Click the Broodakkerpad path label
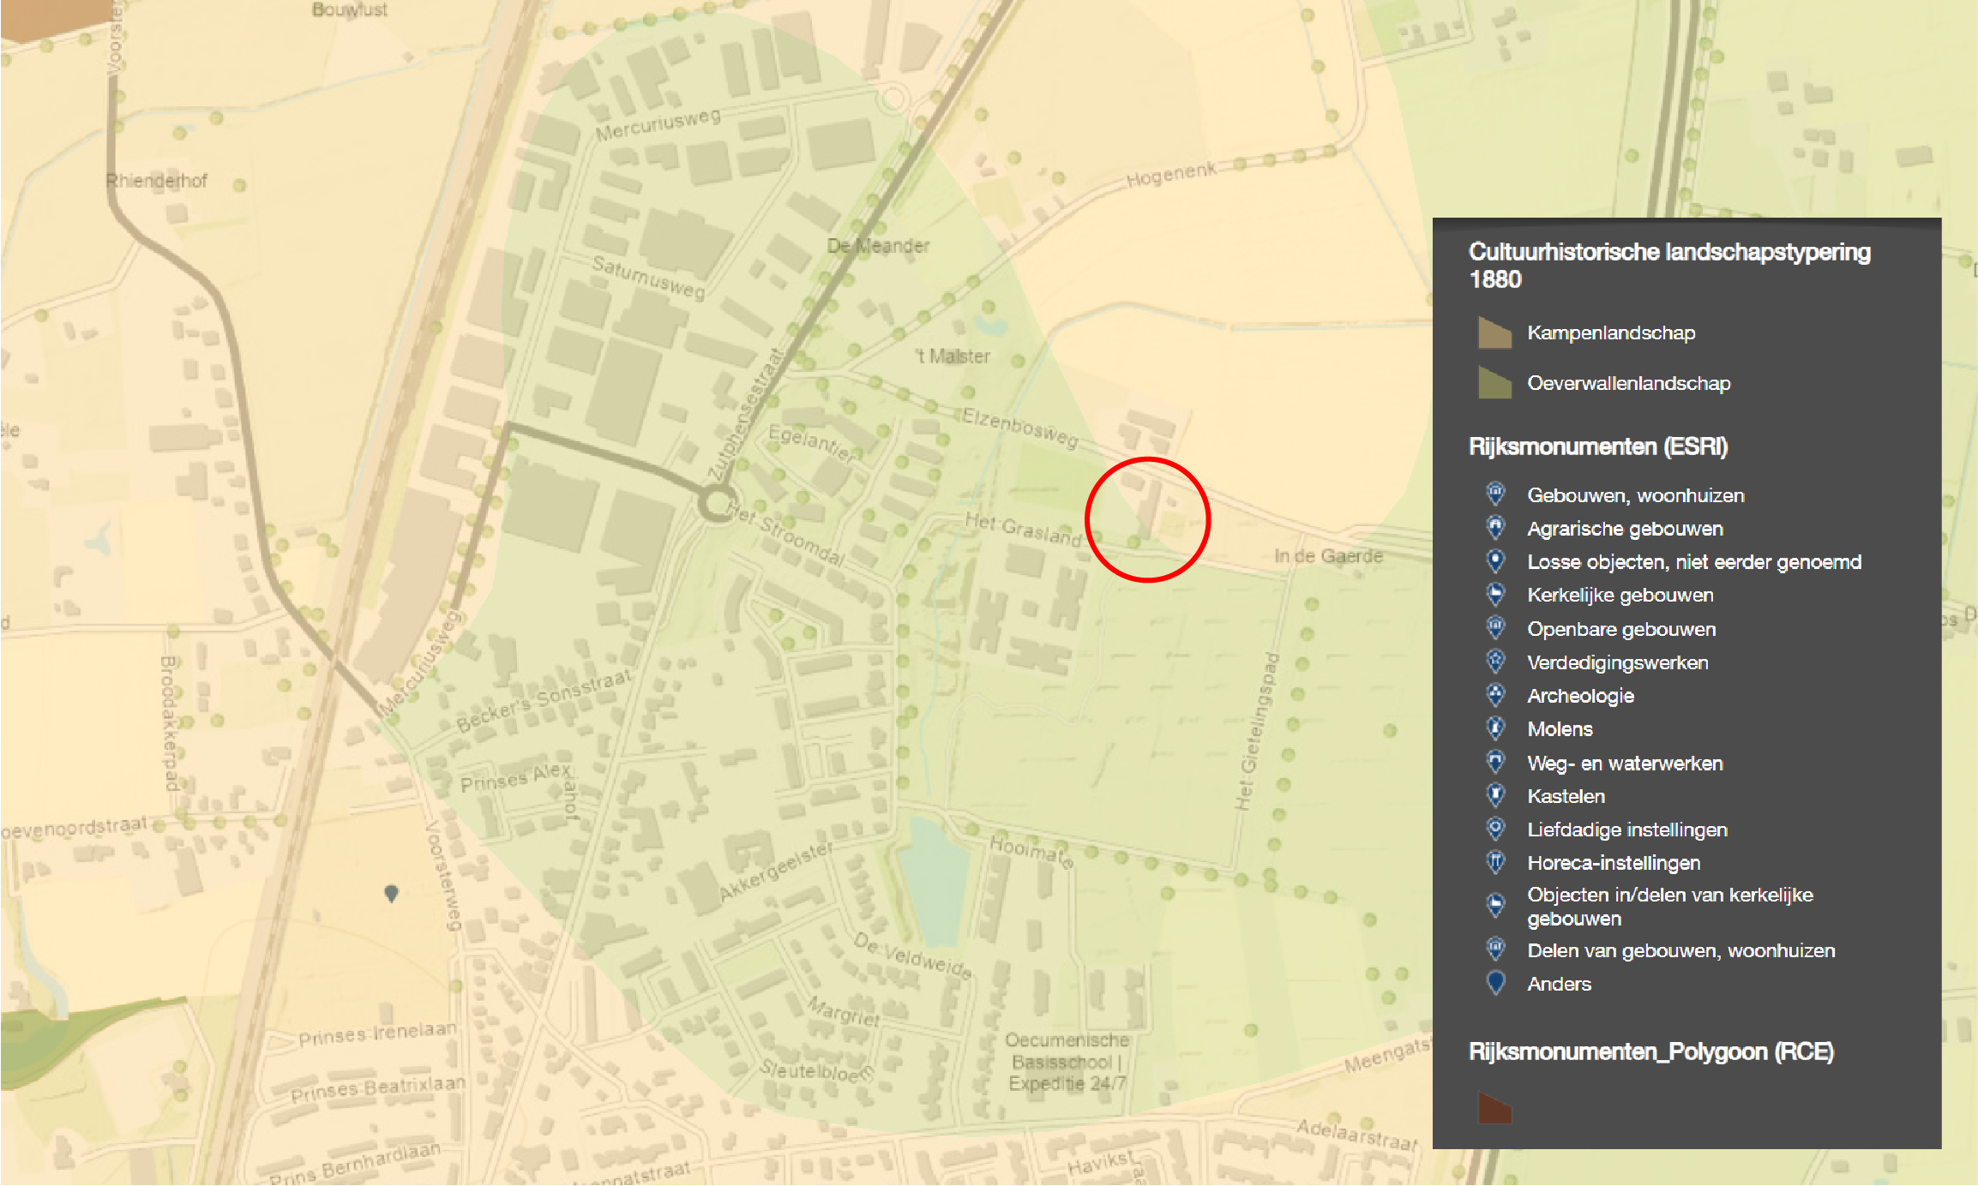 169,723
